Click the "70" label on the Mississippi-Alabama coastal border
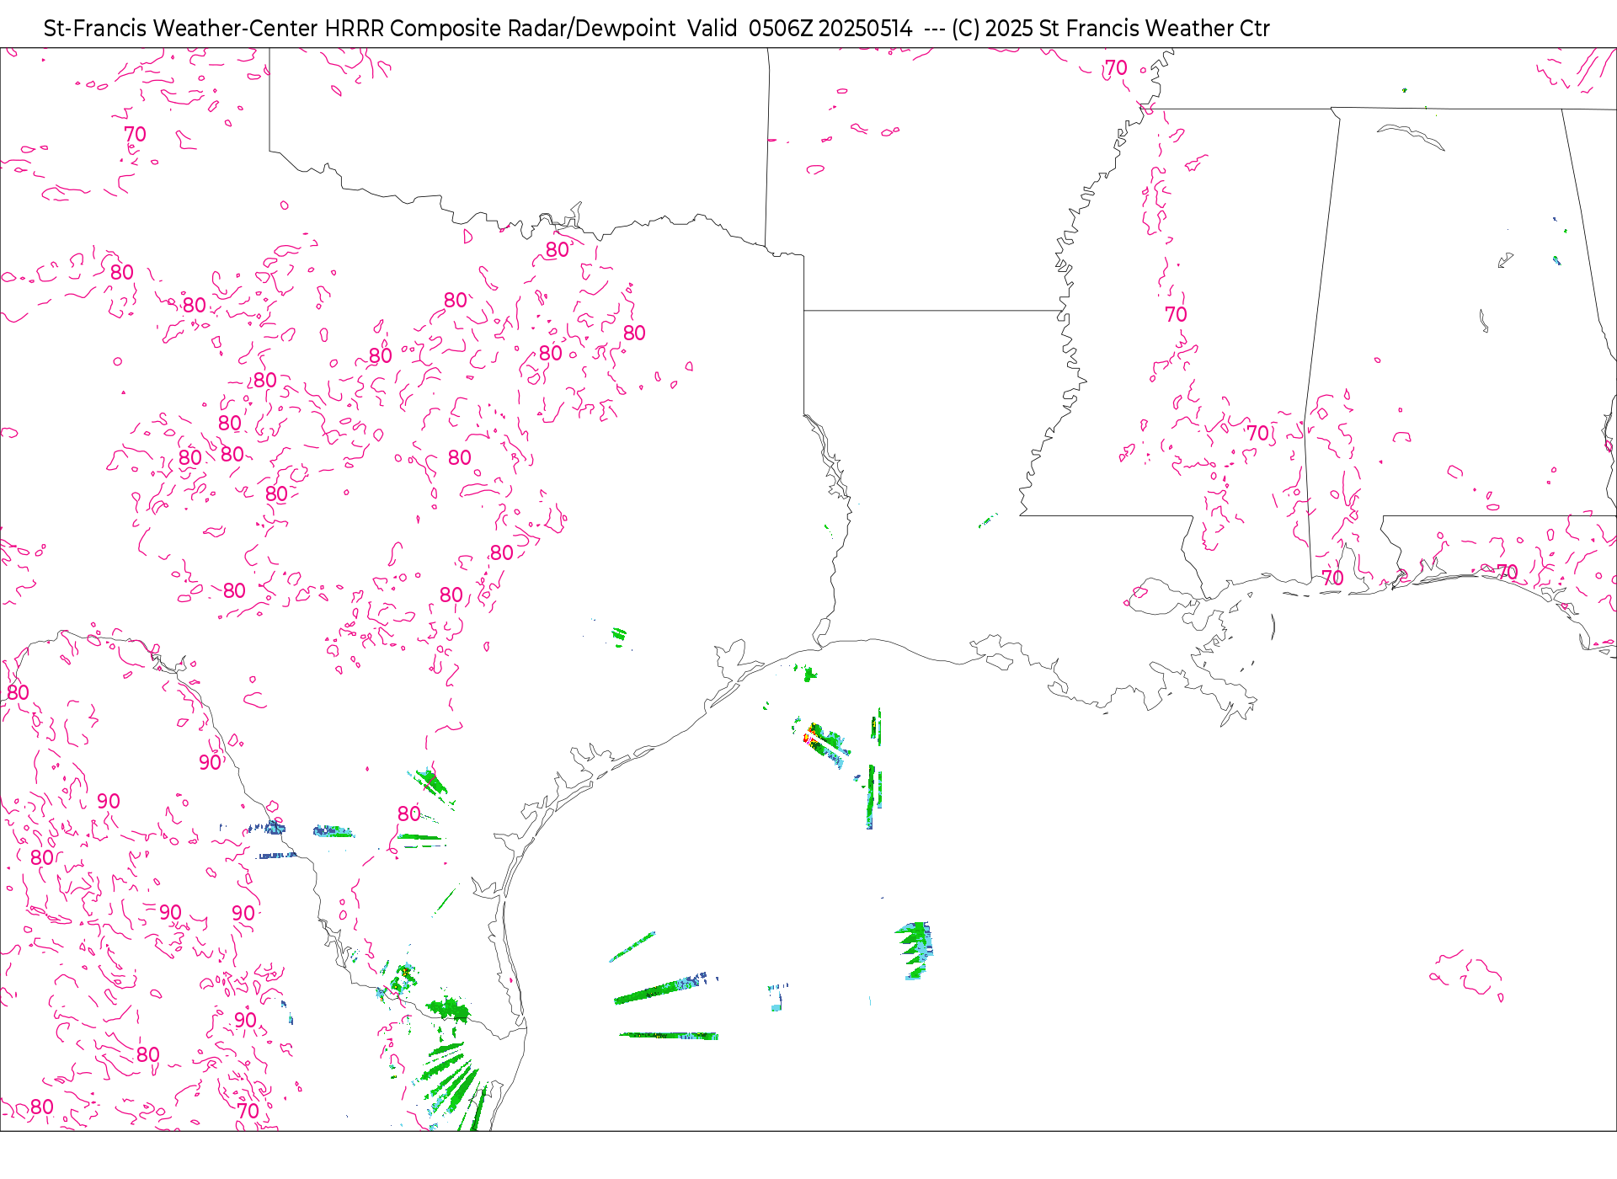The image size is (1617, 1179). pyautogui.click(x=1332, y=578)
